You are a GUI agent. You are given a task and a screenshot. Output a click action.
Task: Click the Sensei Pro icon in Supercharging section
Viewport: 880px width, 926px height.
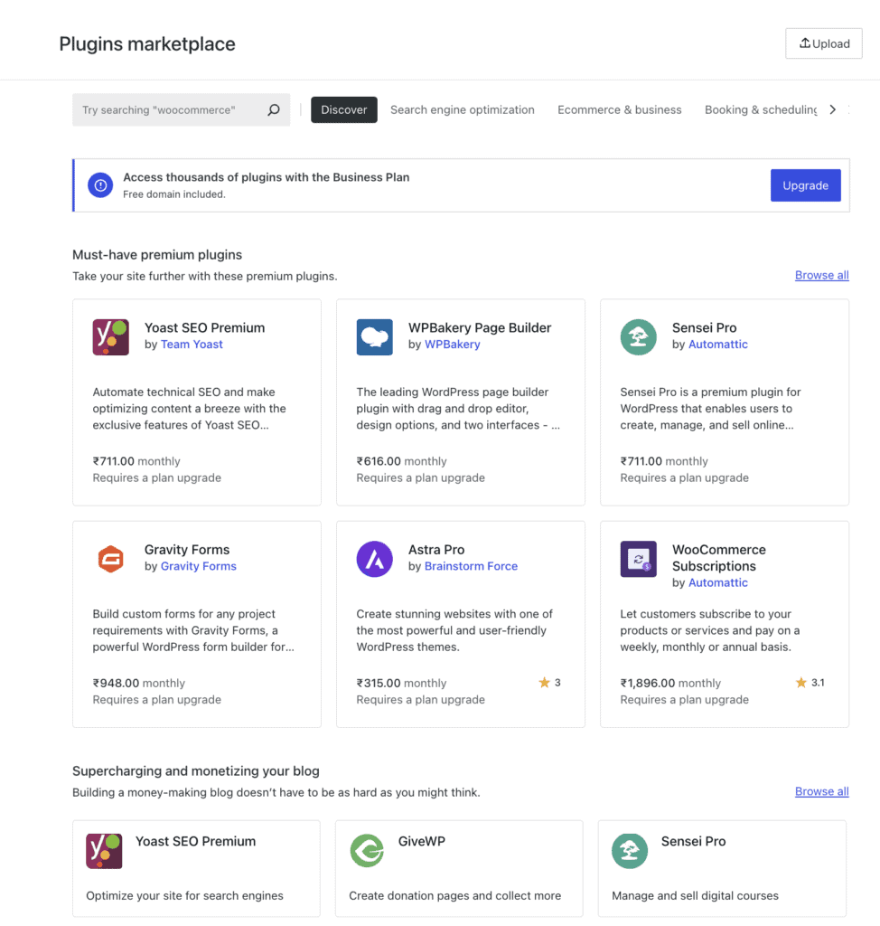click(x=629, y=850)
